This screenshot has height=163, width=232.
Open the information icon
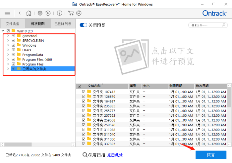click(59, 13)
